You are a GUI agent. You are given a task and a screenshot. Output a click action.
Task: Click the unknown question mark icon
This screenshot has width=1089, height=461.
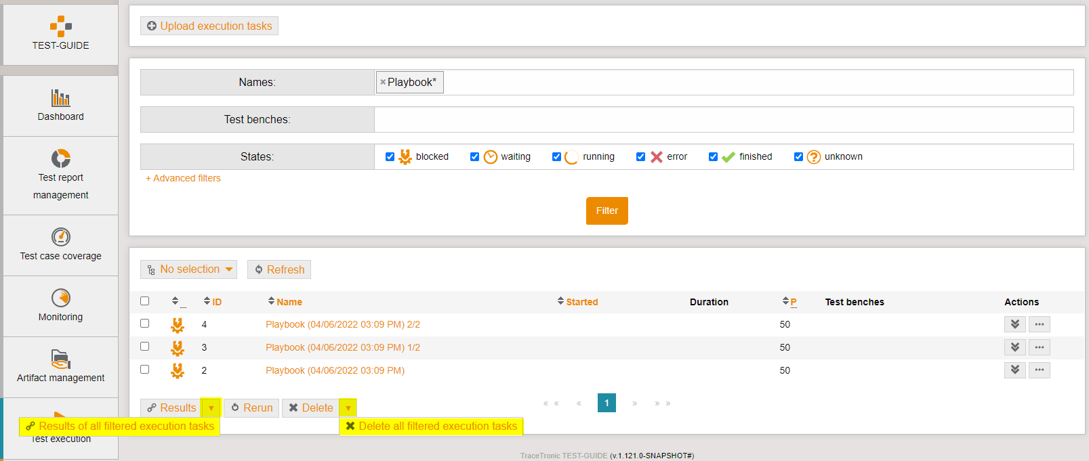pyautogui.click(x=814, y=157)
